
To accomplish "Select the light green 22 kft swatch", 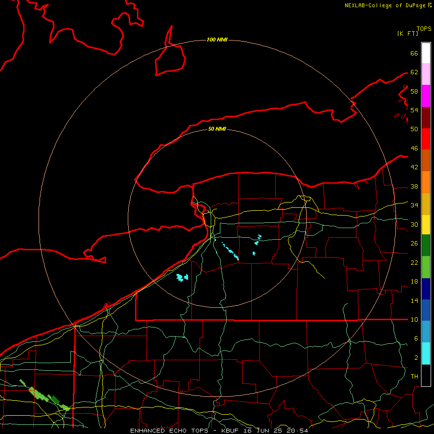I will (426, 267).
